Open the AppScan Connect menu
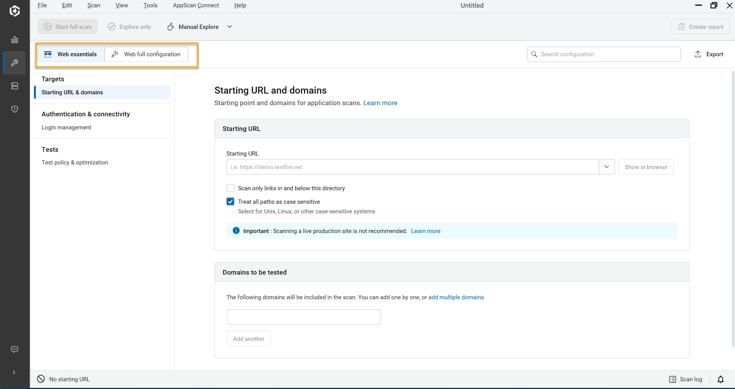The height and width of the screenshot is (389, 735). [x=196, y=5]
